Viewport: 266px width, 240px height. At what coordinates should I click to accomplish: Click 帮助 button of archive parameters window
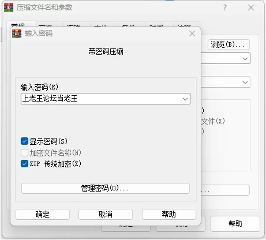click(x=235, y=224)
